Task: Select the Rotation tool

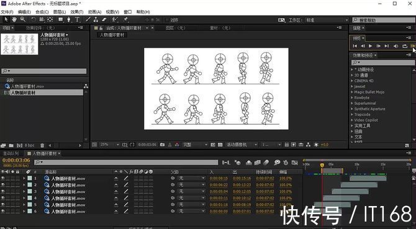Action: 34,20
